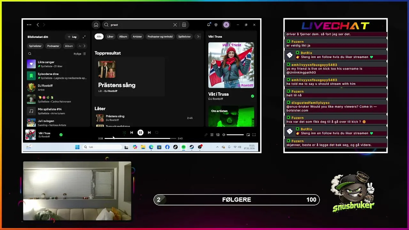The width and height of the screenshot is (409, 230).
Task: Open DJ Rostbiff artist in library
Action: pyautogui.click(x=57, y=88)
